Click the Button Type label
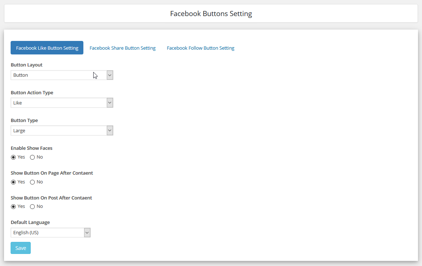The image size is (422, 266). coord(24,121)
